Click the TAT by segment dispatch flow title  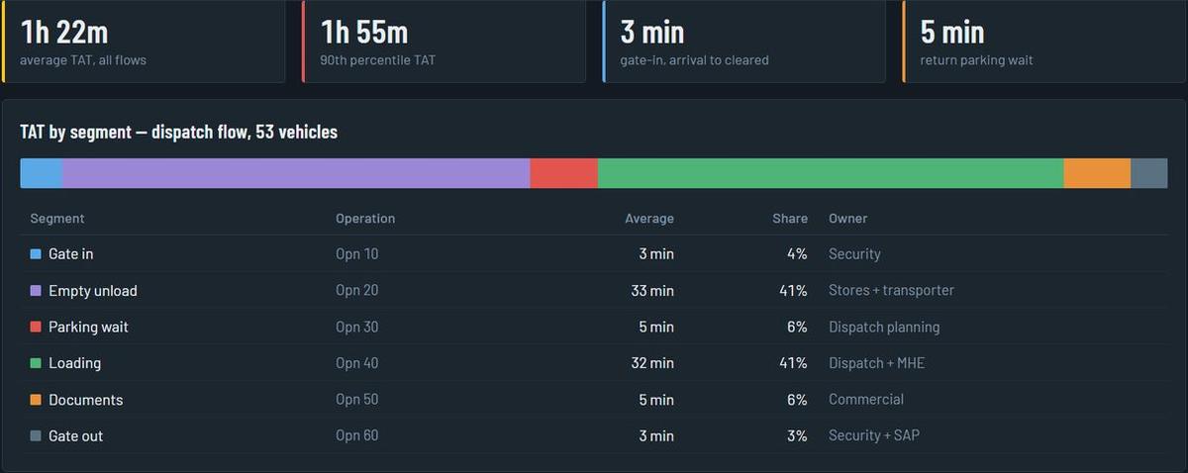tap(179, 132)
